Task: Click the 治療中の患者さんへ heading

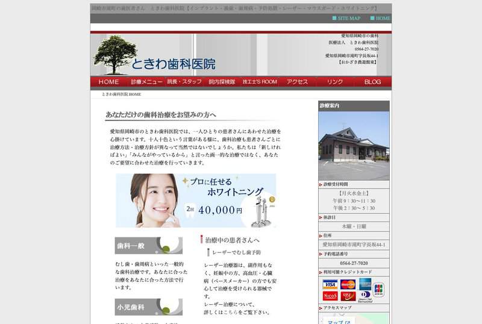Action: coord(232,240)
